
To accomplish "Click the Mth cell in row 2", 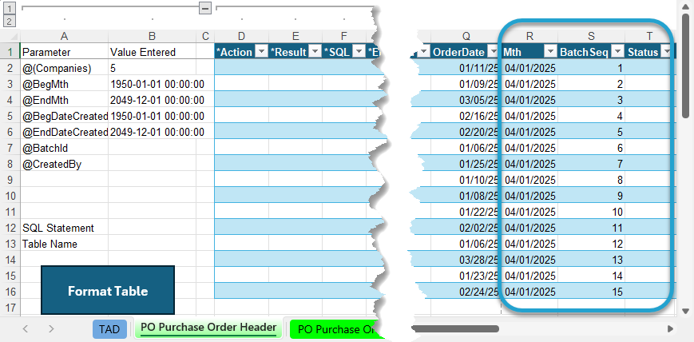I will [529, 68].
